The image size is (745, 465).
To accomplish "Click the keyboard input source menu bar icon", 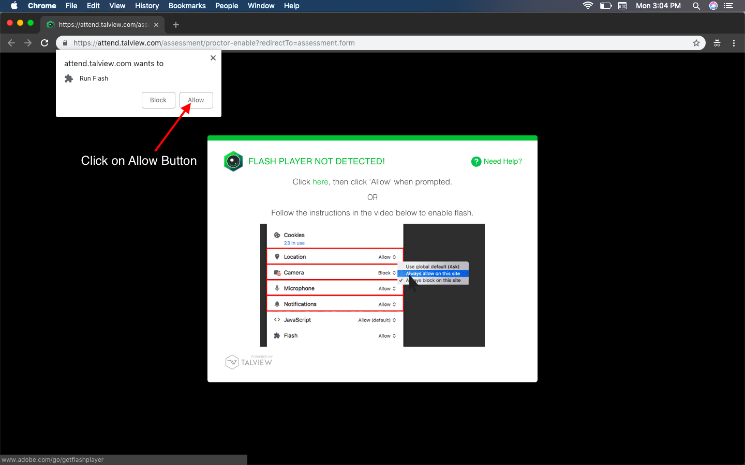I will [622, 6].
